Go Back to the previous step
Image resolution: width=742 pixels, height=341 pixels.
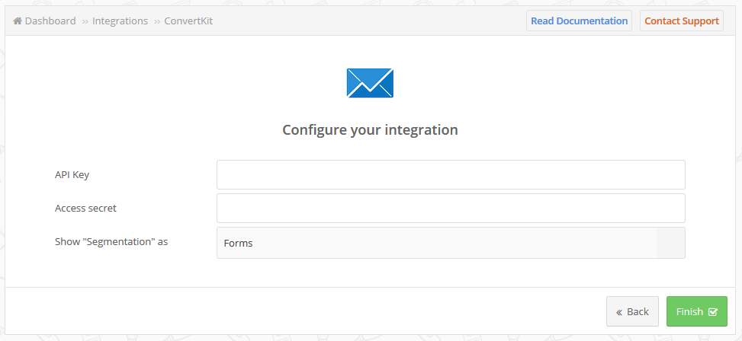pyautogui.click(x=632, y=312)
